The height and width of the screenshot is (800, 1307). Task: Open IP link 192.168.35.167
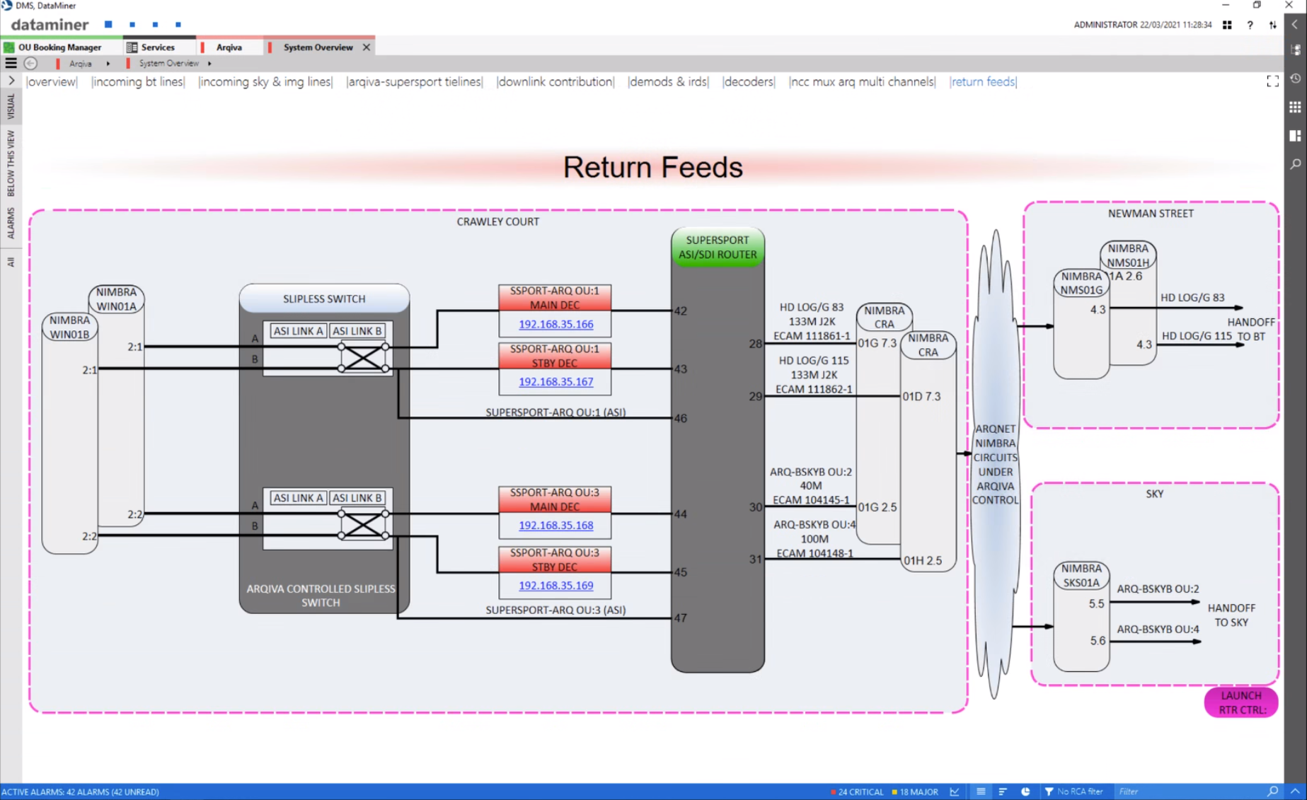[555, 381]
